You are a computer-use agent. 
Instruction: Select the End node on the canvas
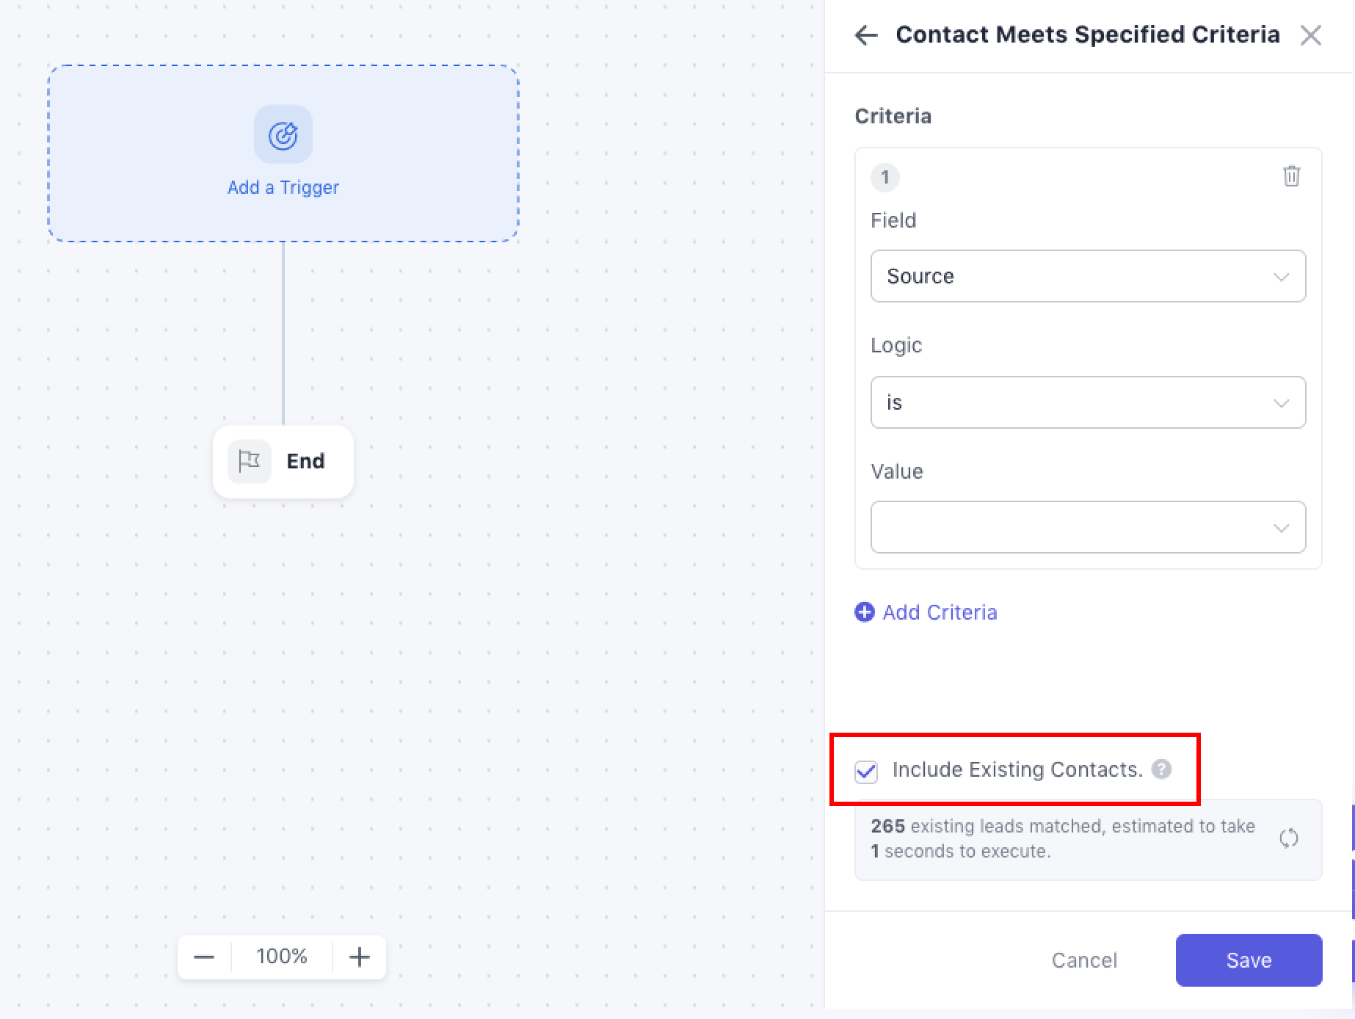tap(305, 461)
